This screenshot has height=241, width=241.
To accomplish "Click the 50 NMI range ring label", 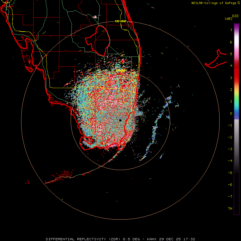I will click(120, 71).
